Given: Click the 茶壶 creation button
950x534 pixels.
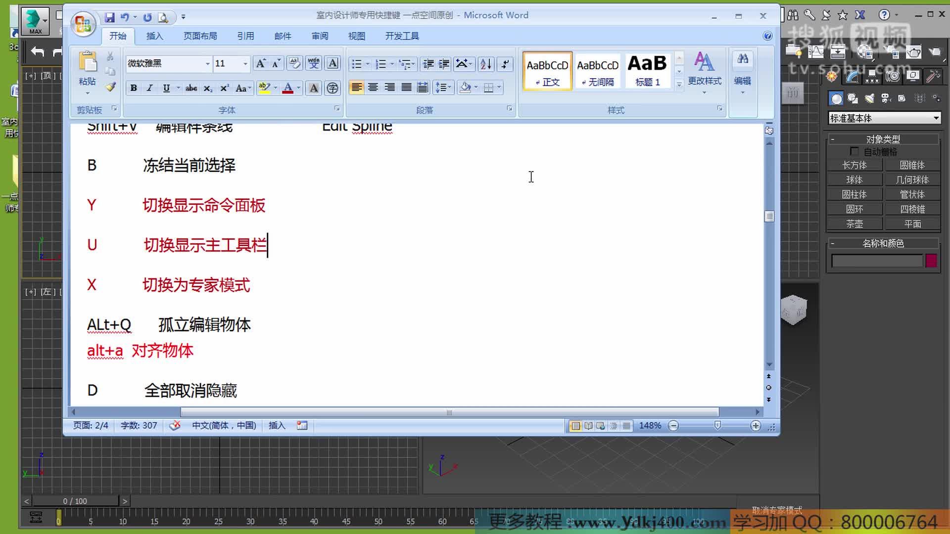Looking at the screenshot, I should [855, 223].
